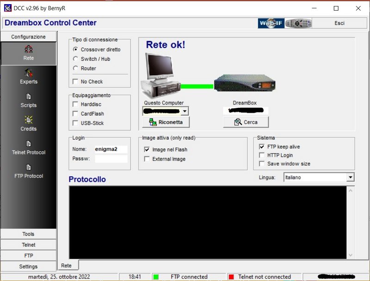Click the 18:41 time in status bar
Image resolution: width=370 pixels, height=281 pixels.
(x=135, y=277)
